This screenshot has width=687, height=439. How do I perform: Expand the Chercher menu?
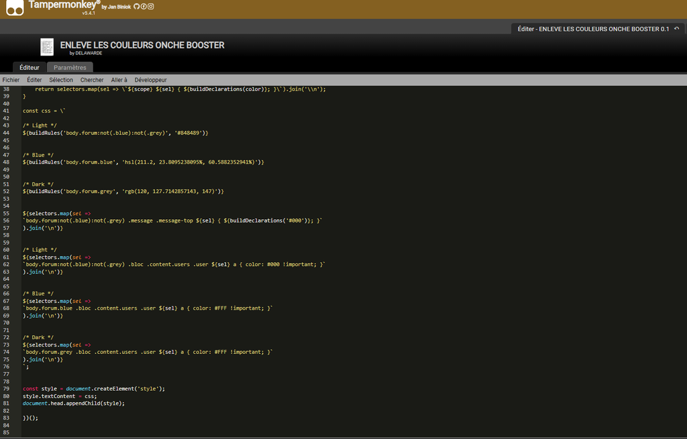[92, 80]
